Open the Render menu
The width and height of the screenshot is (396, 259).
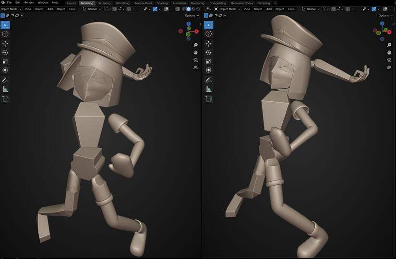click(x=29, y=3)
